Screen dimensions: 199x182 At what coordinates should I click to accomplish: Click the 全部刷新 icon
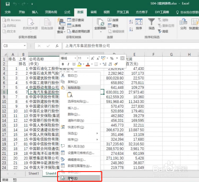[100, 22]
